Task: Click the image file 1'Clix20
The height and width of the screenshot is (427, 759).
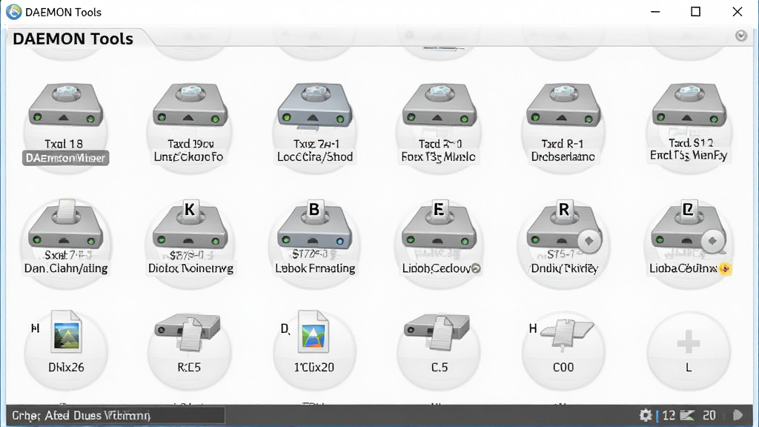Action: 314,331
